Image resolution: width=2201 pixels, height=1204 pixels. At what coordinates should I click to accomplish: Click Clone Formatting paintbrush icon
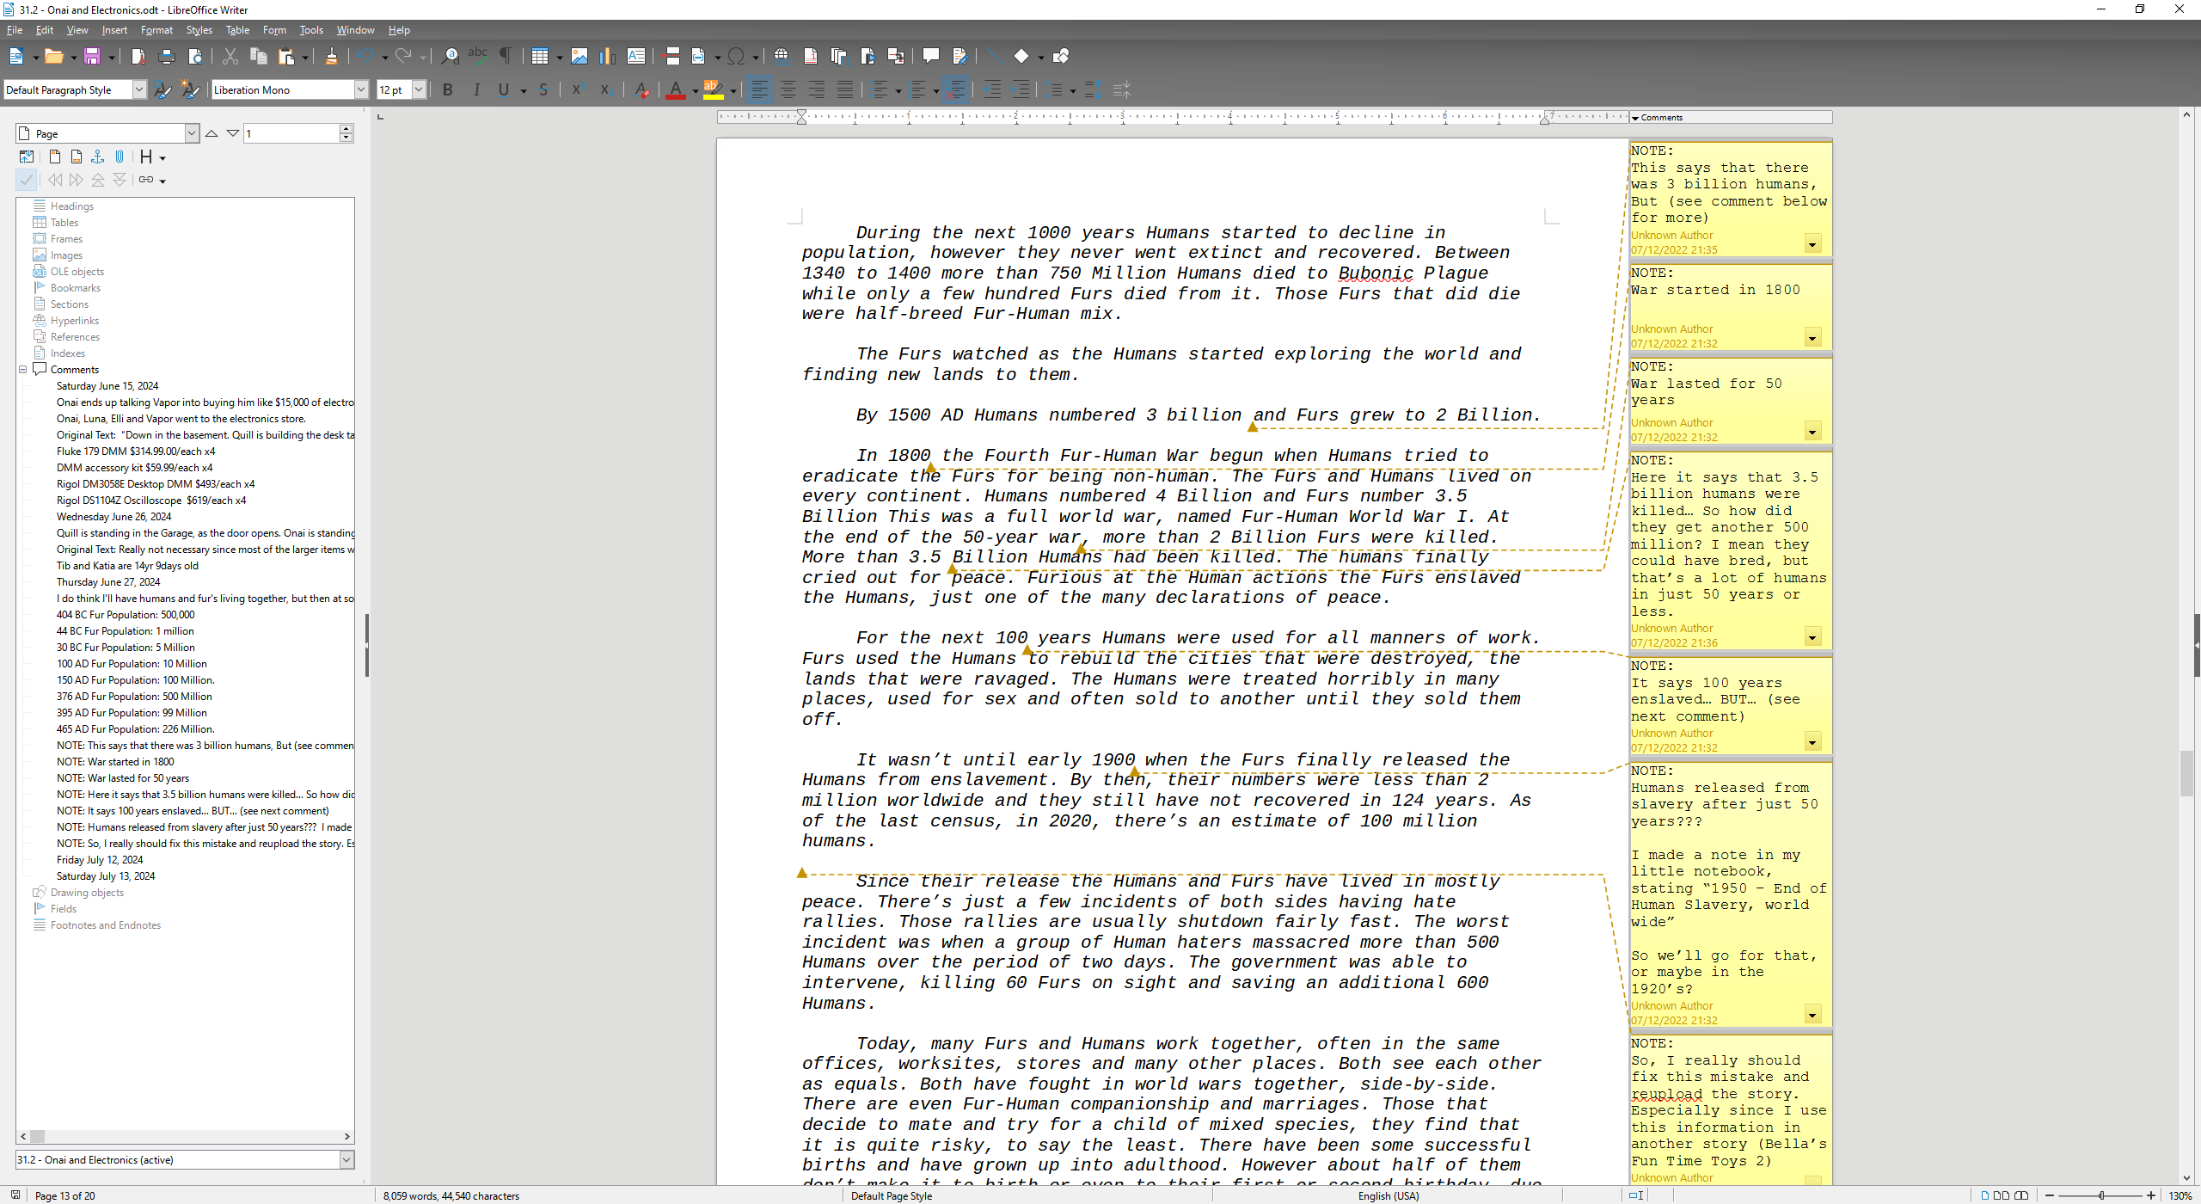(331, 57)
